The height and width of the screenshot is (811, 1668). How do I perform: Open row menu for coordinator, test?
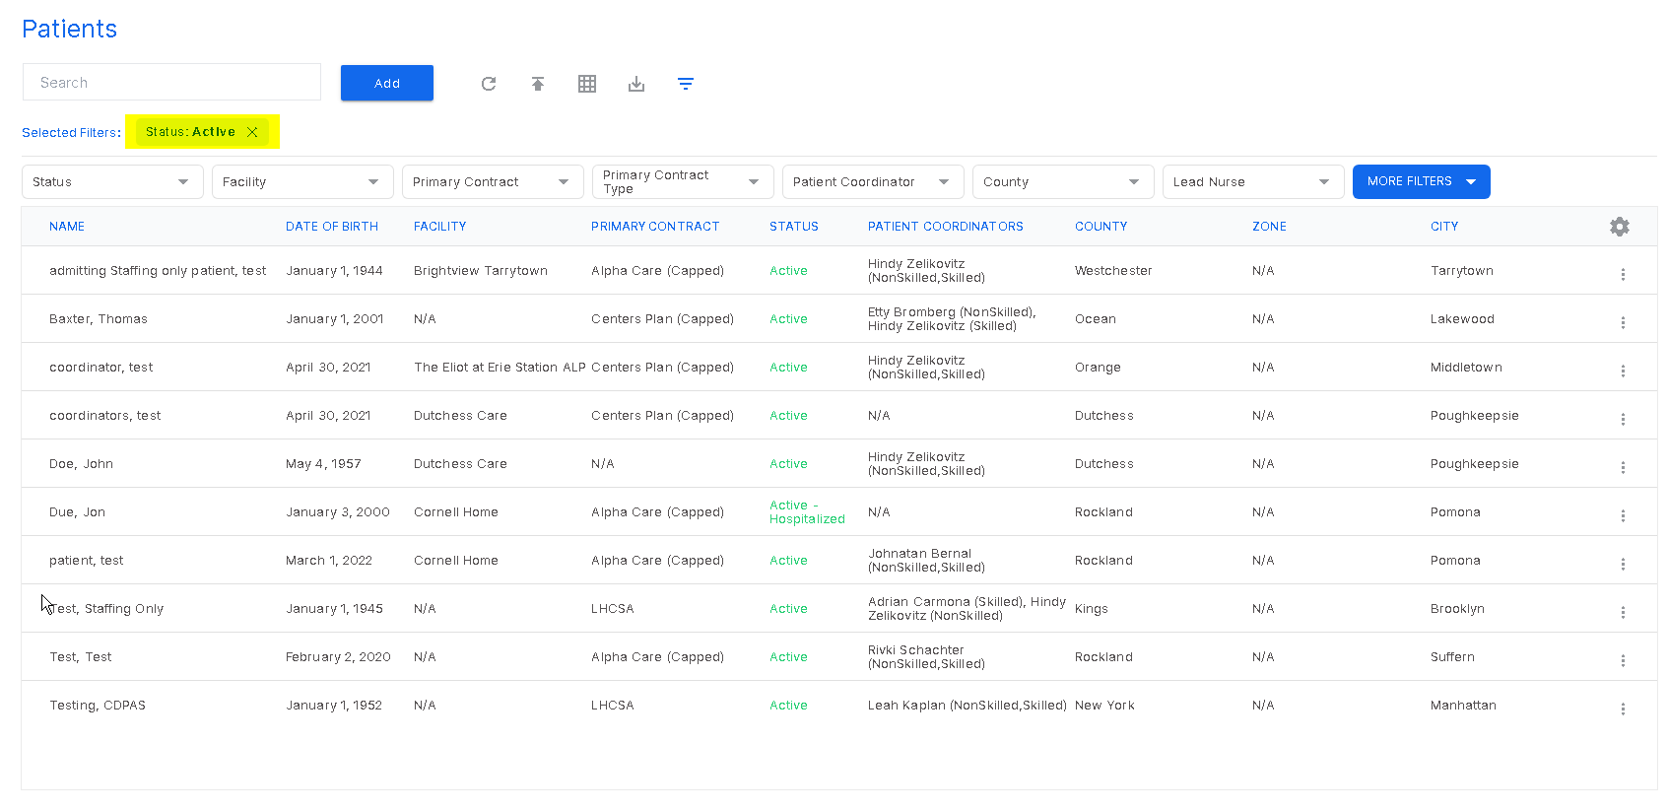click(1623, 371)
